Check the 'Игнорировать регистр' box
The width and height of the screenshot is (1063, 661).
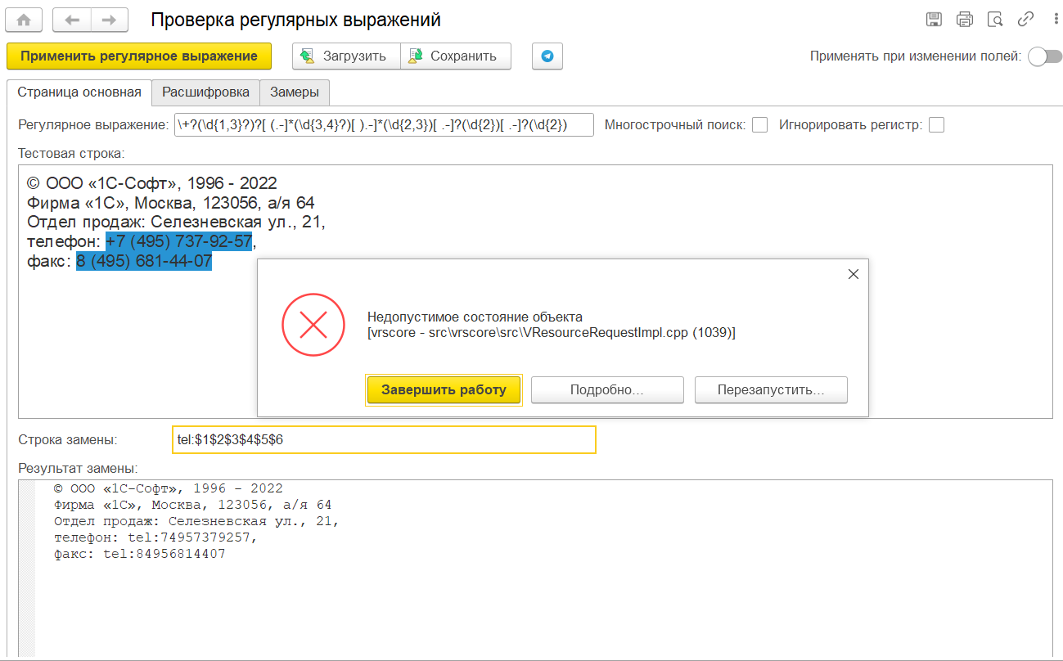936,125
